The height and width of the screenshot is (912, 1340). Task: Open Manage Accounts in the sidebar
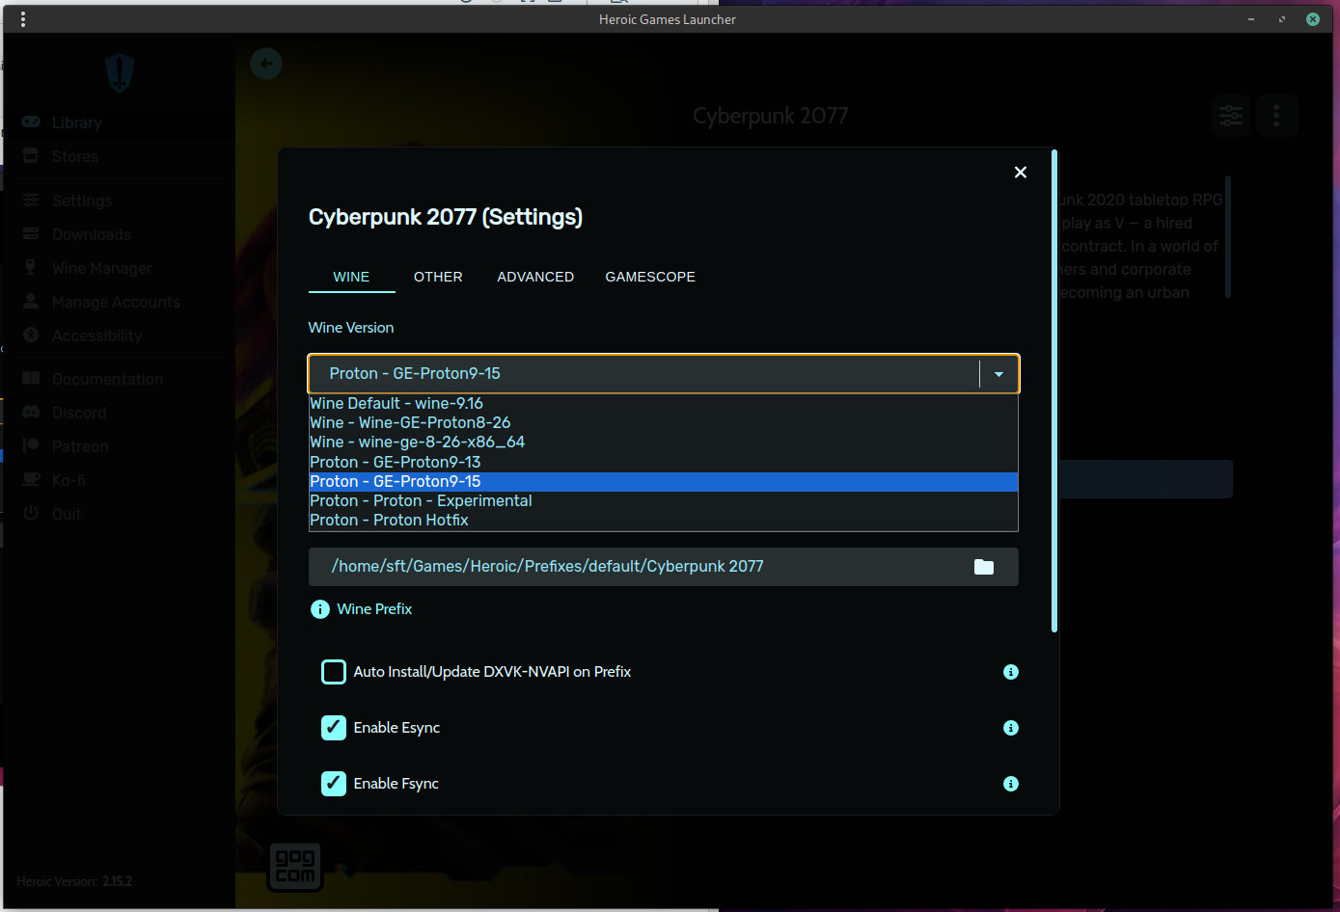(x=116, y=302)
